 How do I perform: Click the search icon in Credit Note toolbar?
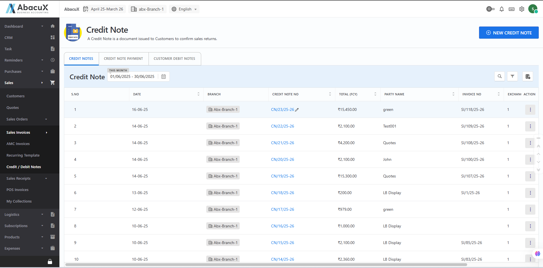coord(499,76)
